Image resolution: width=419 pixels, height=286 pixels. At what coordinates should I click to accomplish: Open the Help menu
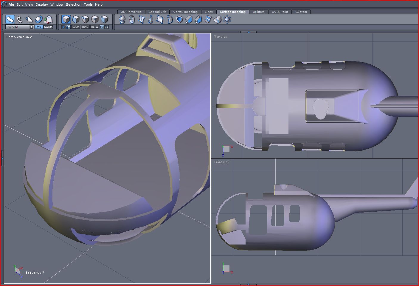(x=99, y=4)
